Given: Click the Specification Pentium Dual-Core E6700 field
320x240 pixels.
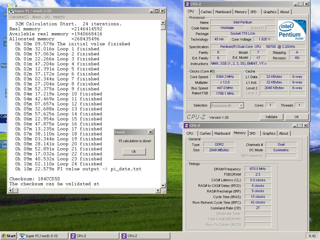Looking at the screenshot, I should click(258, 47).
